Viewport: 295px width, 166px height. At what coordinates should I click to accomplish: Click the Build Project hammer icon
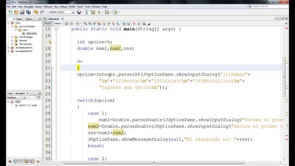click(87, 12)
